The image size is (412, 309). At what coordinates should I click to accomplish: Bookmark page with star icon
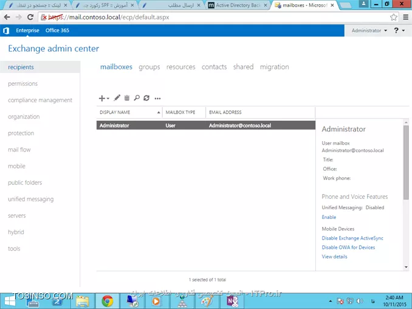click(x=393, y=18)
